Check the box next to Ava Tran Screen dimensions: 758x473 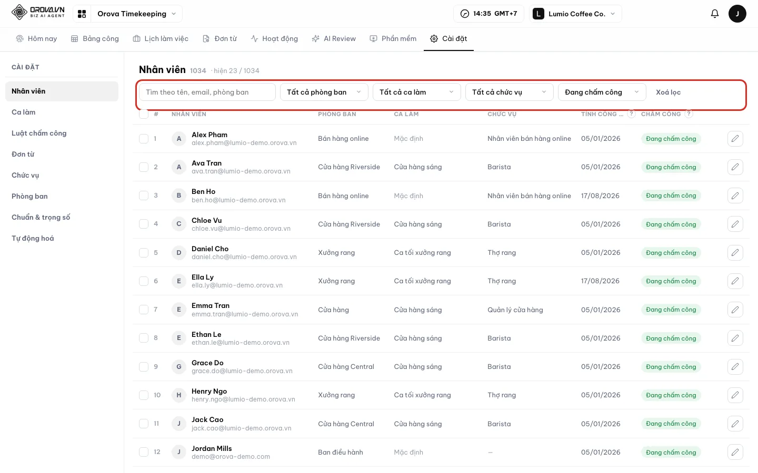tap(144, 167)
